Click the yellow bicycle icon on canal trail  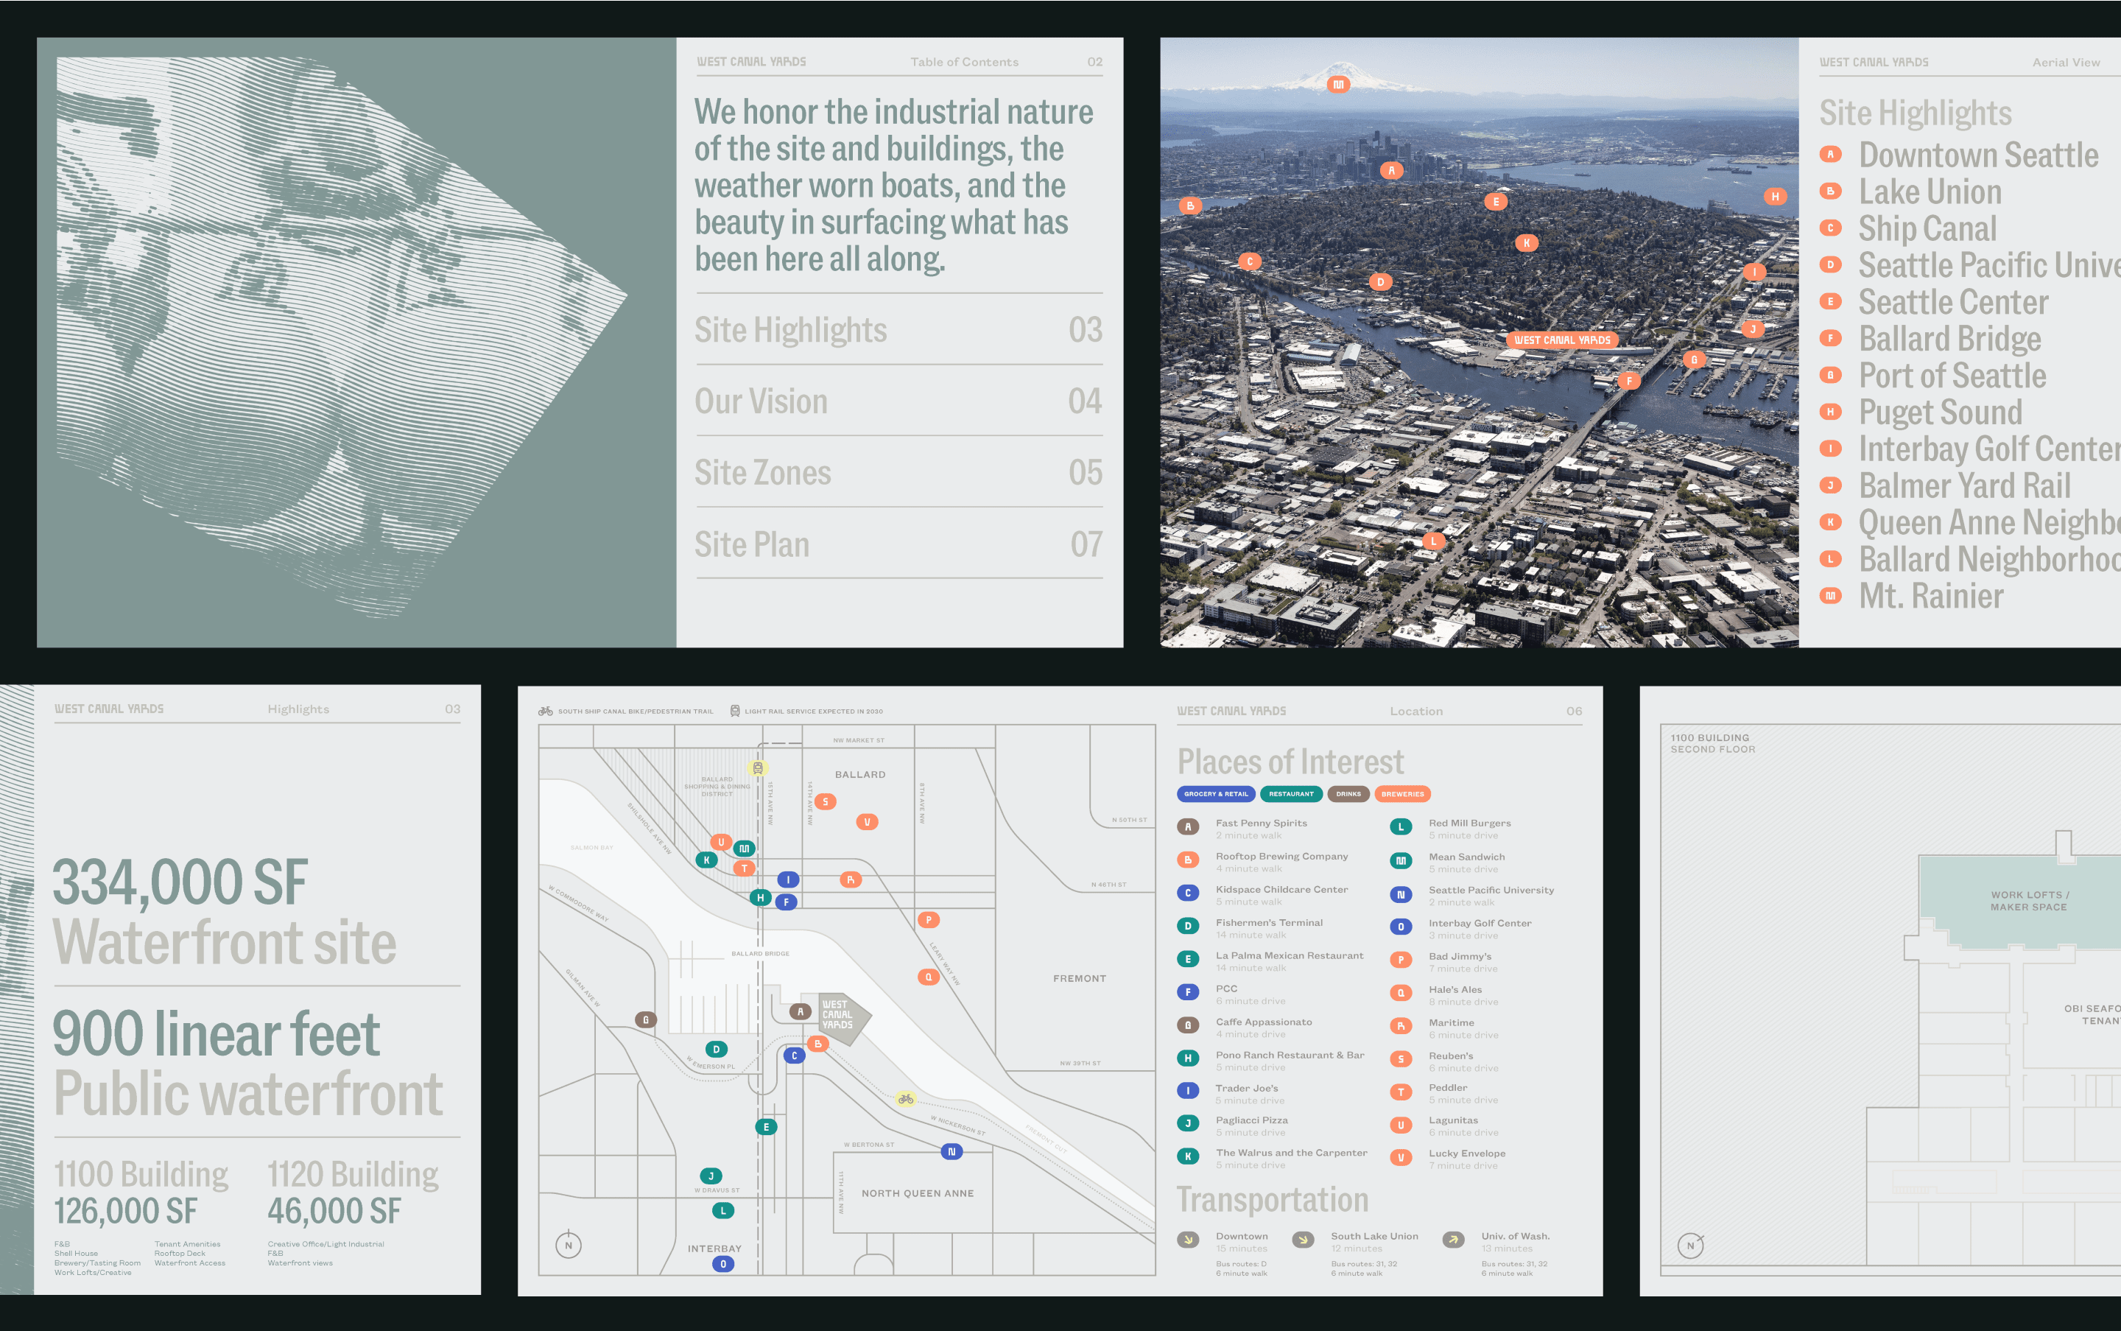tap(906, 1098)
